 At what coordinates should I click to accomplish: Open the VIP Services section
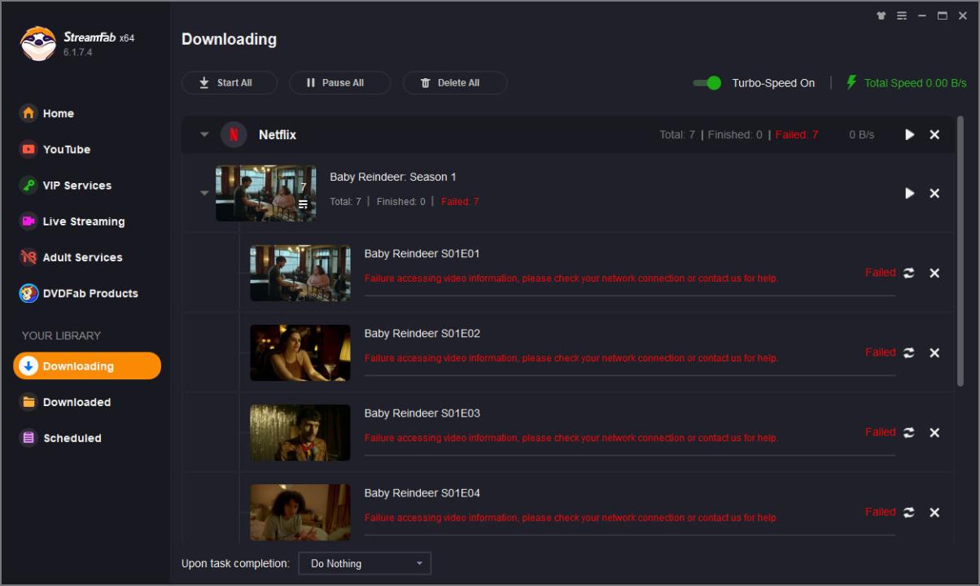click(x=77, y=186)
